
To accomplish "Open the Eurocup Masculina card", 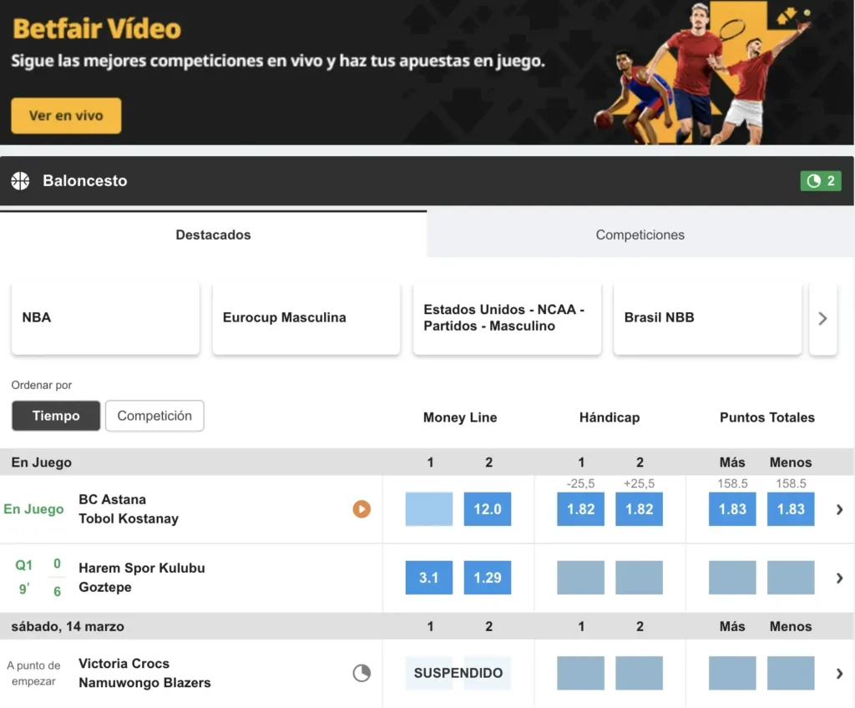I will click(x=306, y=318).
